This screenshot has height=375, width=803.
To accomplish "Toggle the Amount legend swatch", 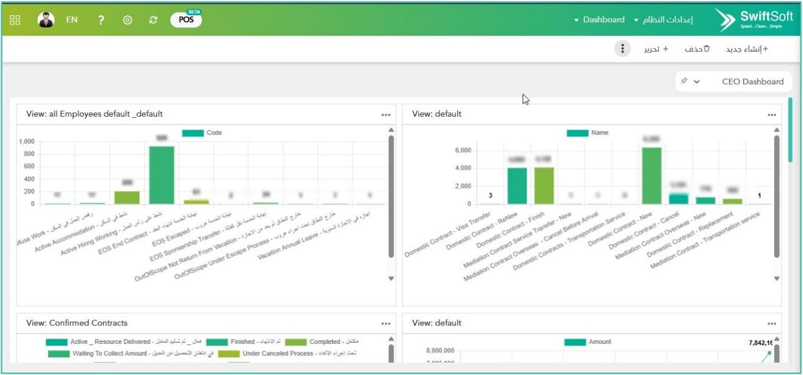I will [x=575, y=342].
